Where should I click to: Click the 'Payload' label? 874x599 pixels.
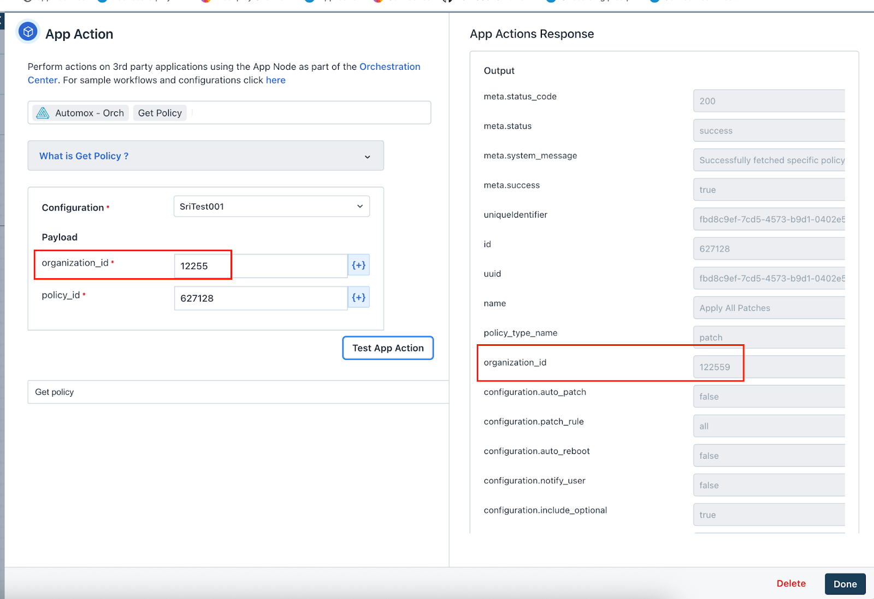[x=60, y=237]
